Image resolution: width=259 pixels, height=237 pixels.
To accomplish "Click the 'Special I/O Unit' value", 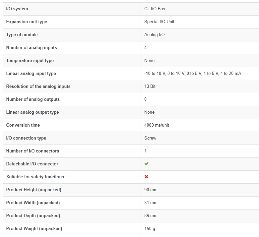I will coord(159,22).
